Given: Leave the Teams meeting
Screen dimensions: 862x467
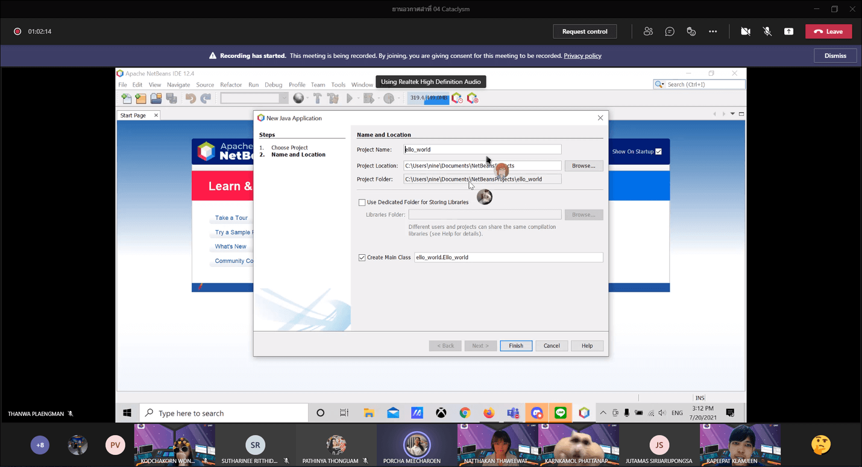Looking at the screenshot, I should pyautogui.click(x=829, y=31).
